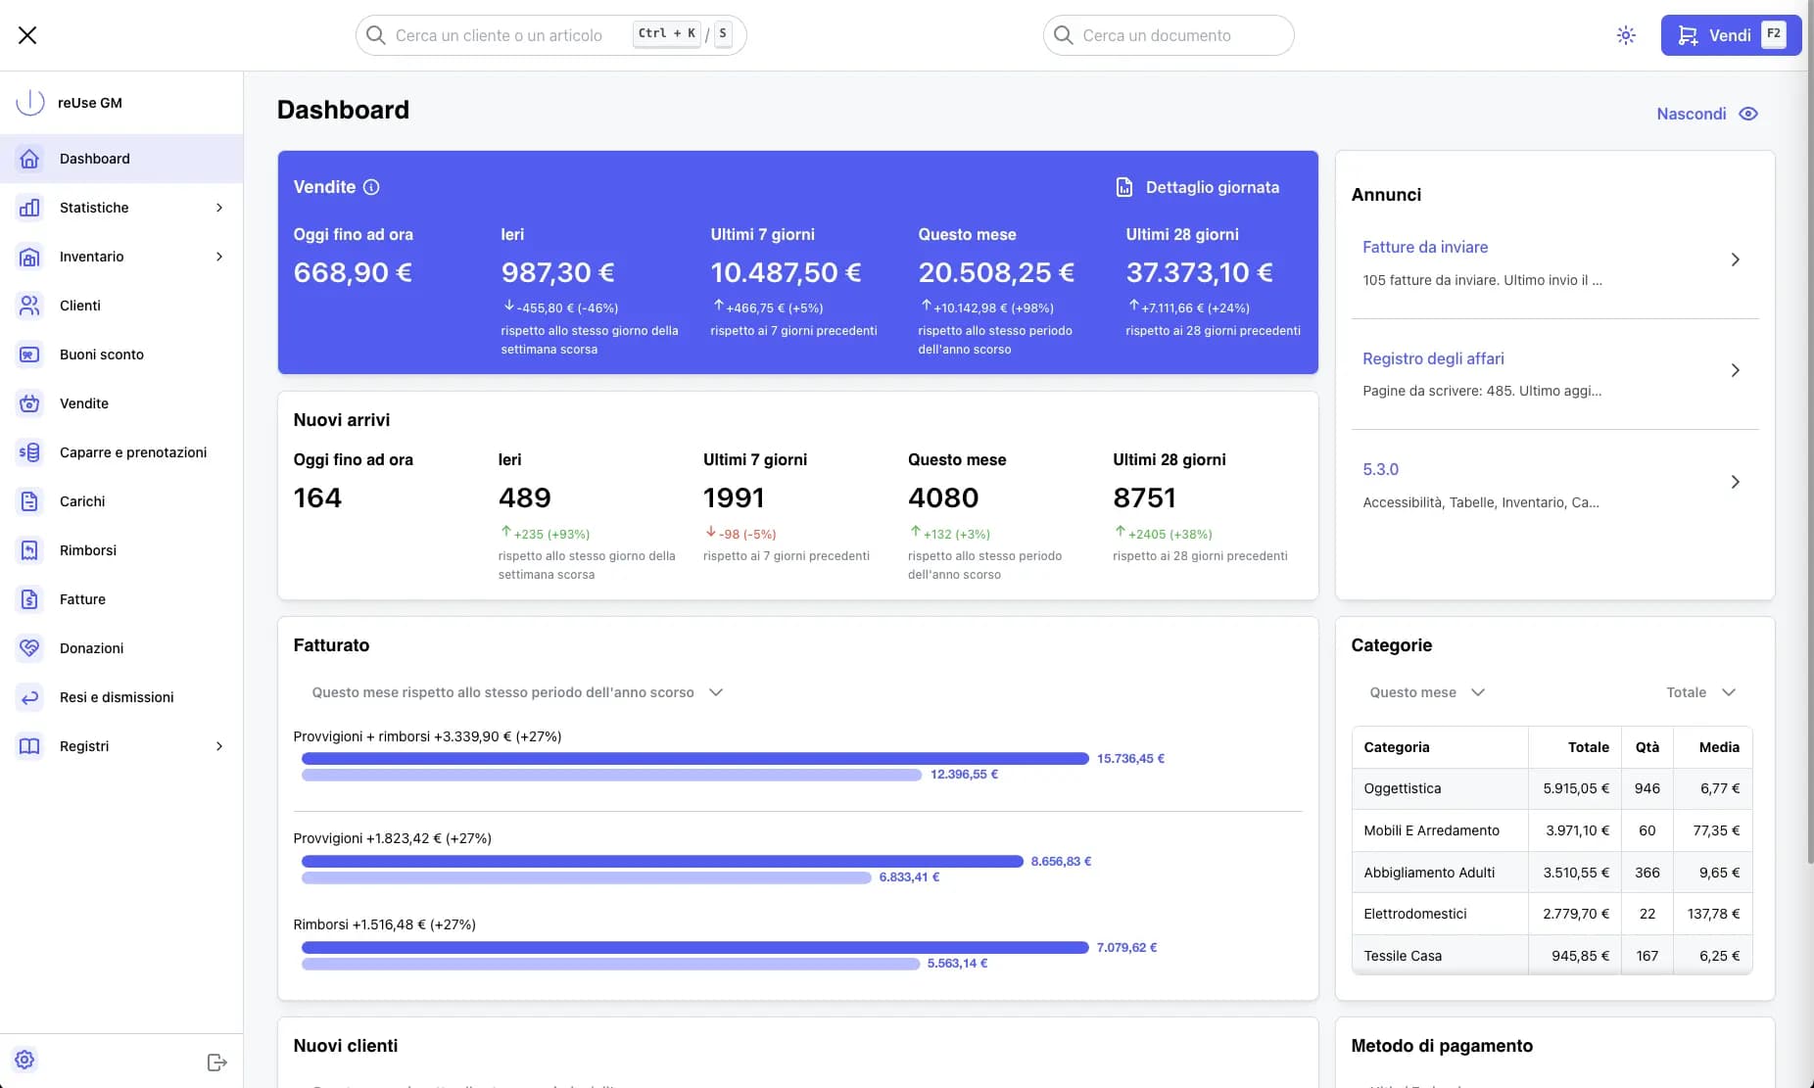Open settings via the gear icon
This screenshot has width=1814, height=1088.
coord(24,1060)
